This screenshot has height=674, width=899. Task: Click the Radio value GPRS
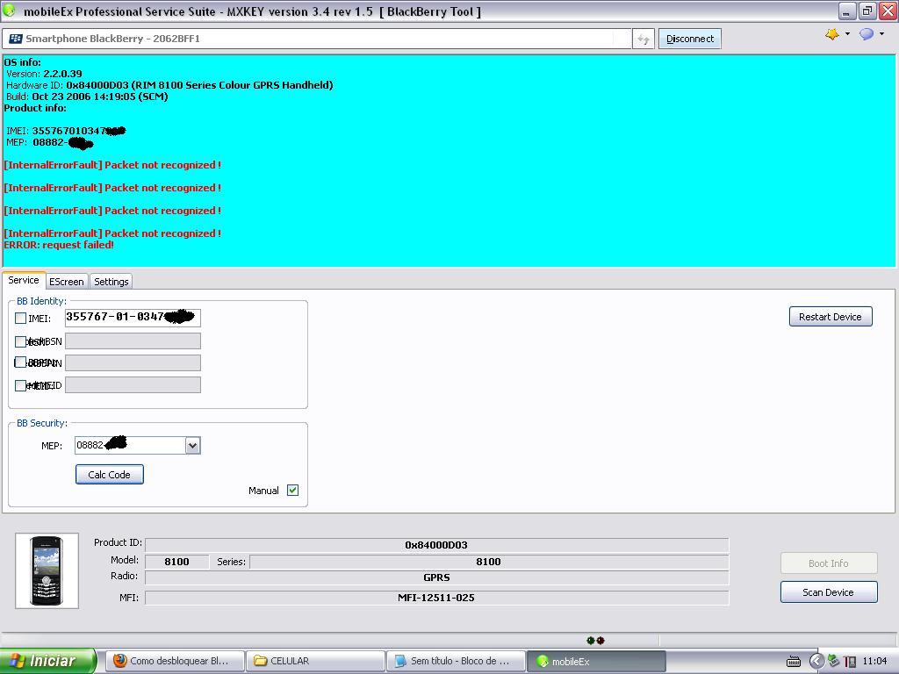[x=436, y=577]
